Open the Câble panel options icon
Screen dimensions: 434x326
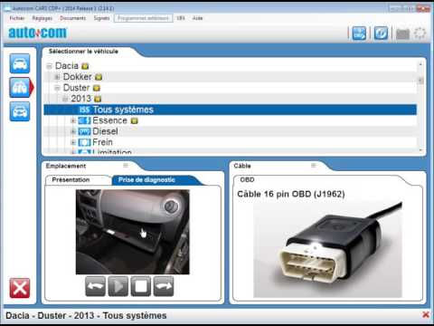tap(314, 166)
